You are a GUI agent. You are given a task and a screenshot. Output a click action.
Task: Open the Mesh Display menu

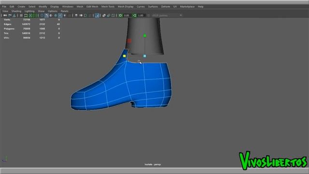tap(126, 6)
